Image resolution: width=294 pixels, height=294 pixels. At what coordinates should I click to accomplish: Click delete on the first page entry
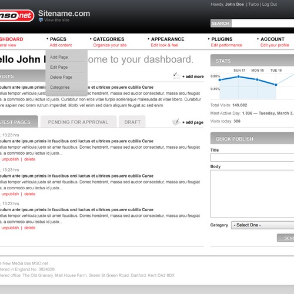point(29,159)
